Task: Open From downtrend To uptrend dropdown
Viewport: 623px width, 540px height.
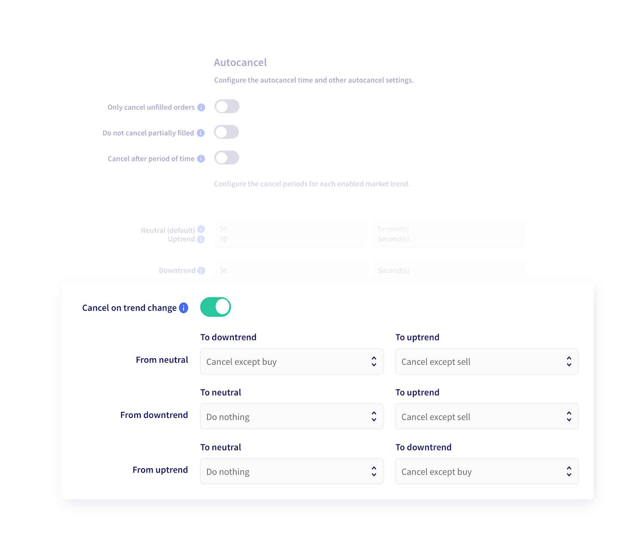Action: coord(486,416)
